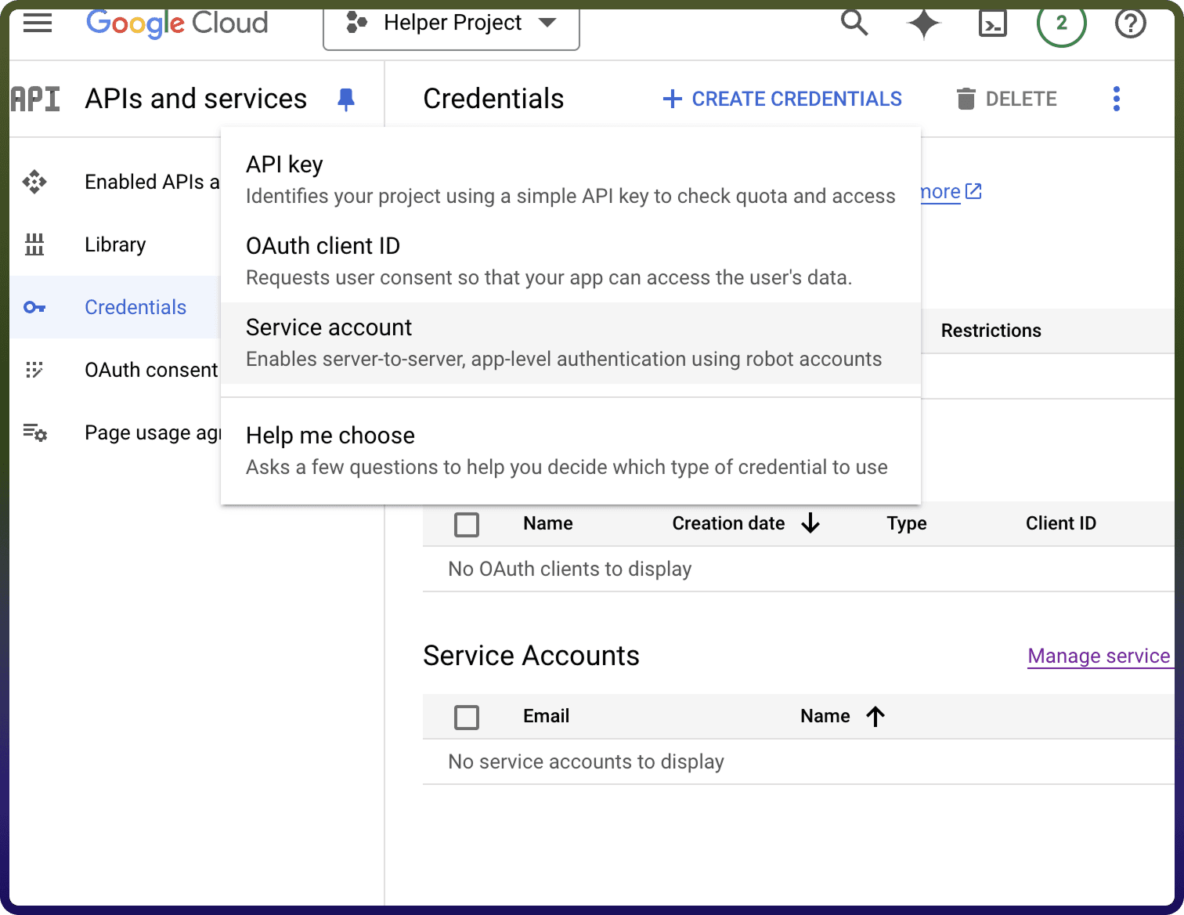Click CREATE CREDENTIALS button
1184x915 pixels.
[x=782, y=99]
